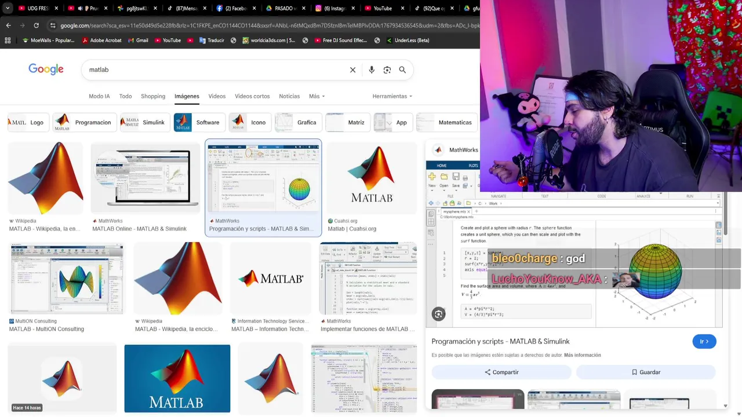Open the Adobe Acrobat bookmark
This screenshot has height=417, width=742.
[x=101, y=41]
